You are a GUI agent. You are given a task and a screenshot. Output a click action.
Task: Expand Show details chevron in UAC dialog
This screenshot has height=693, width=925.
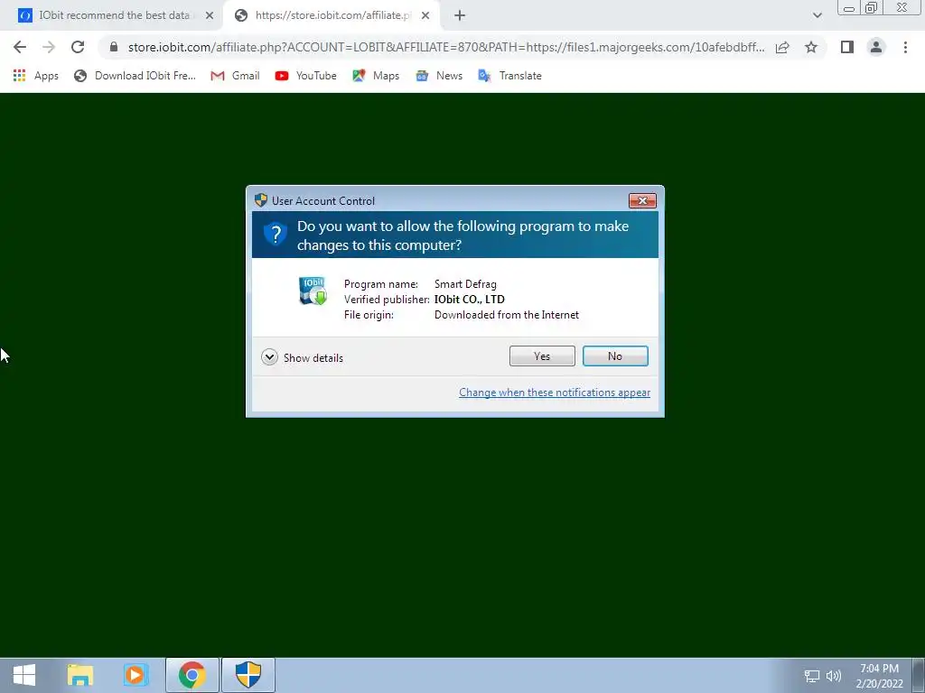tap(269, 357)
